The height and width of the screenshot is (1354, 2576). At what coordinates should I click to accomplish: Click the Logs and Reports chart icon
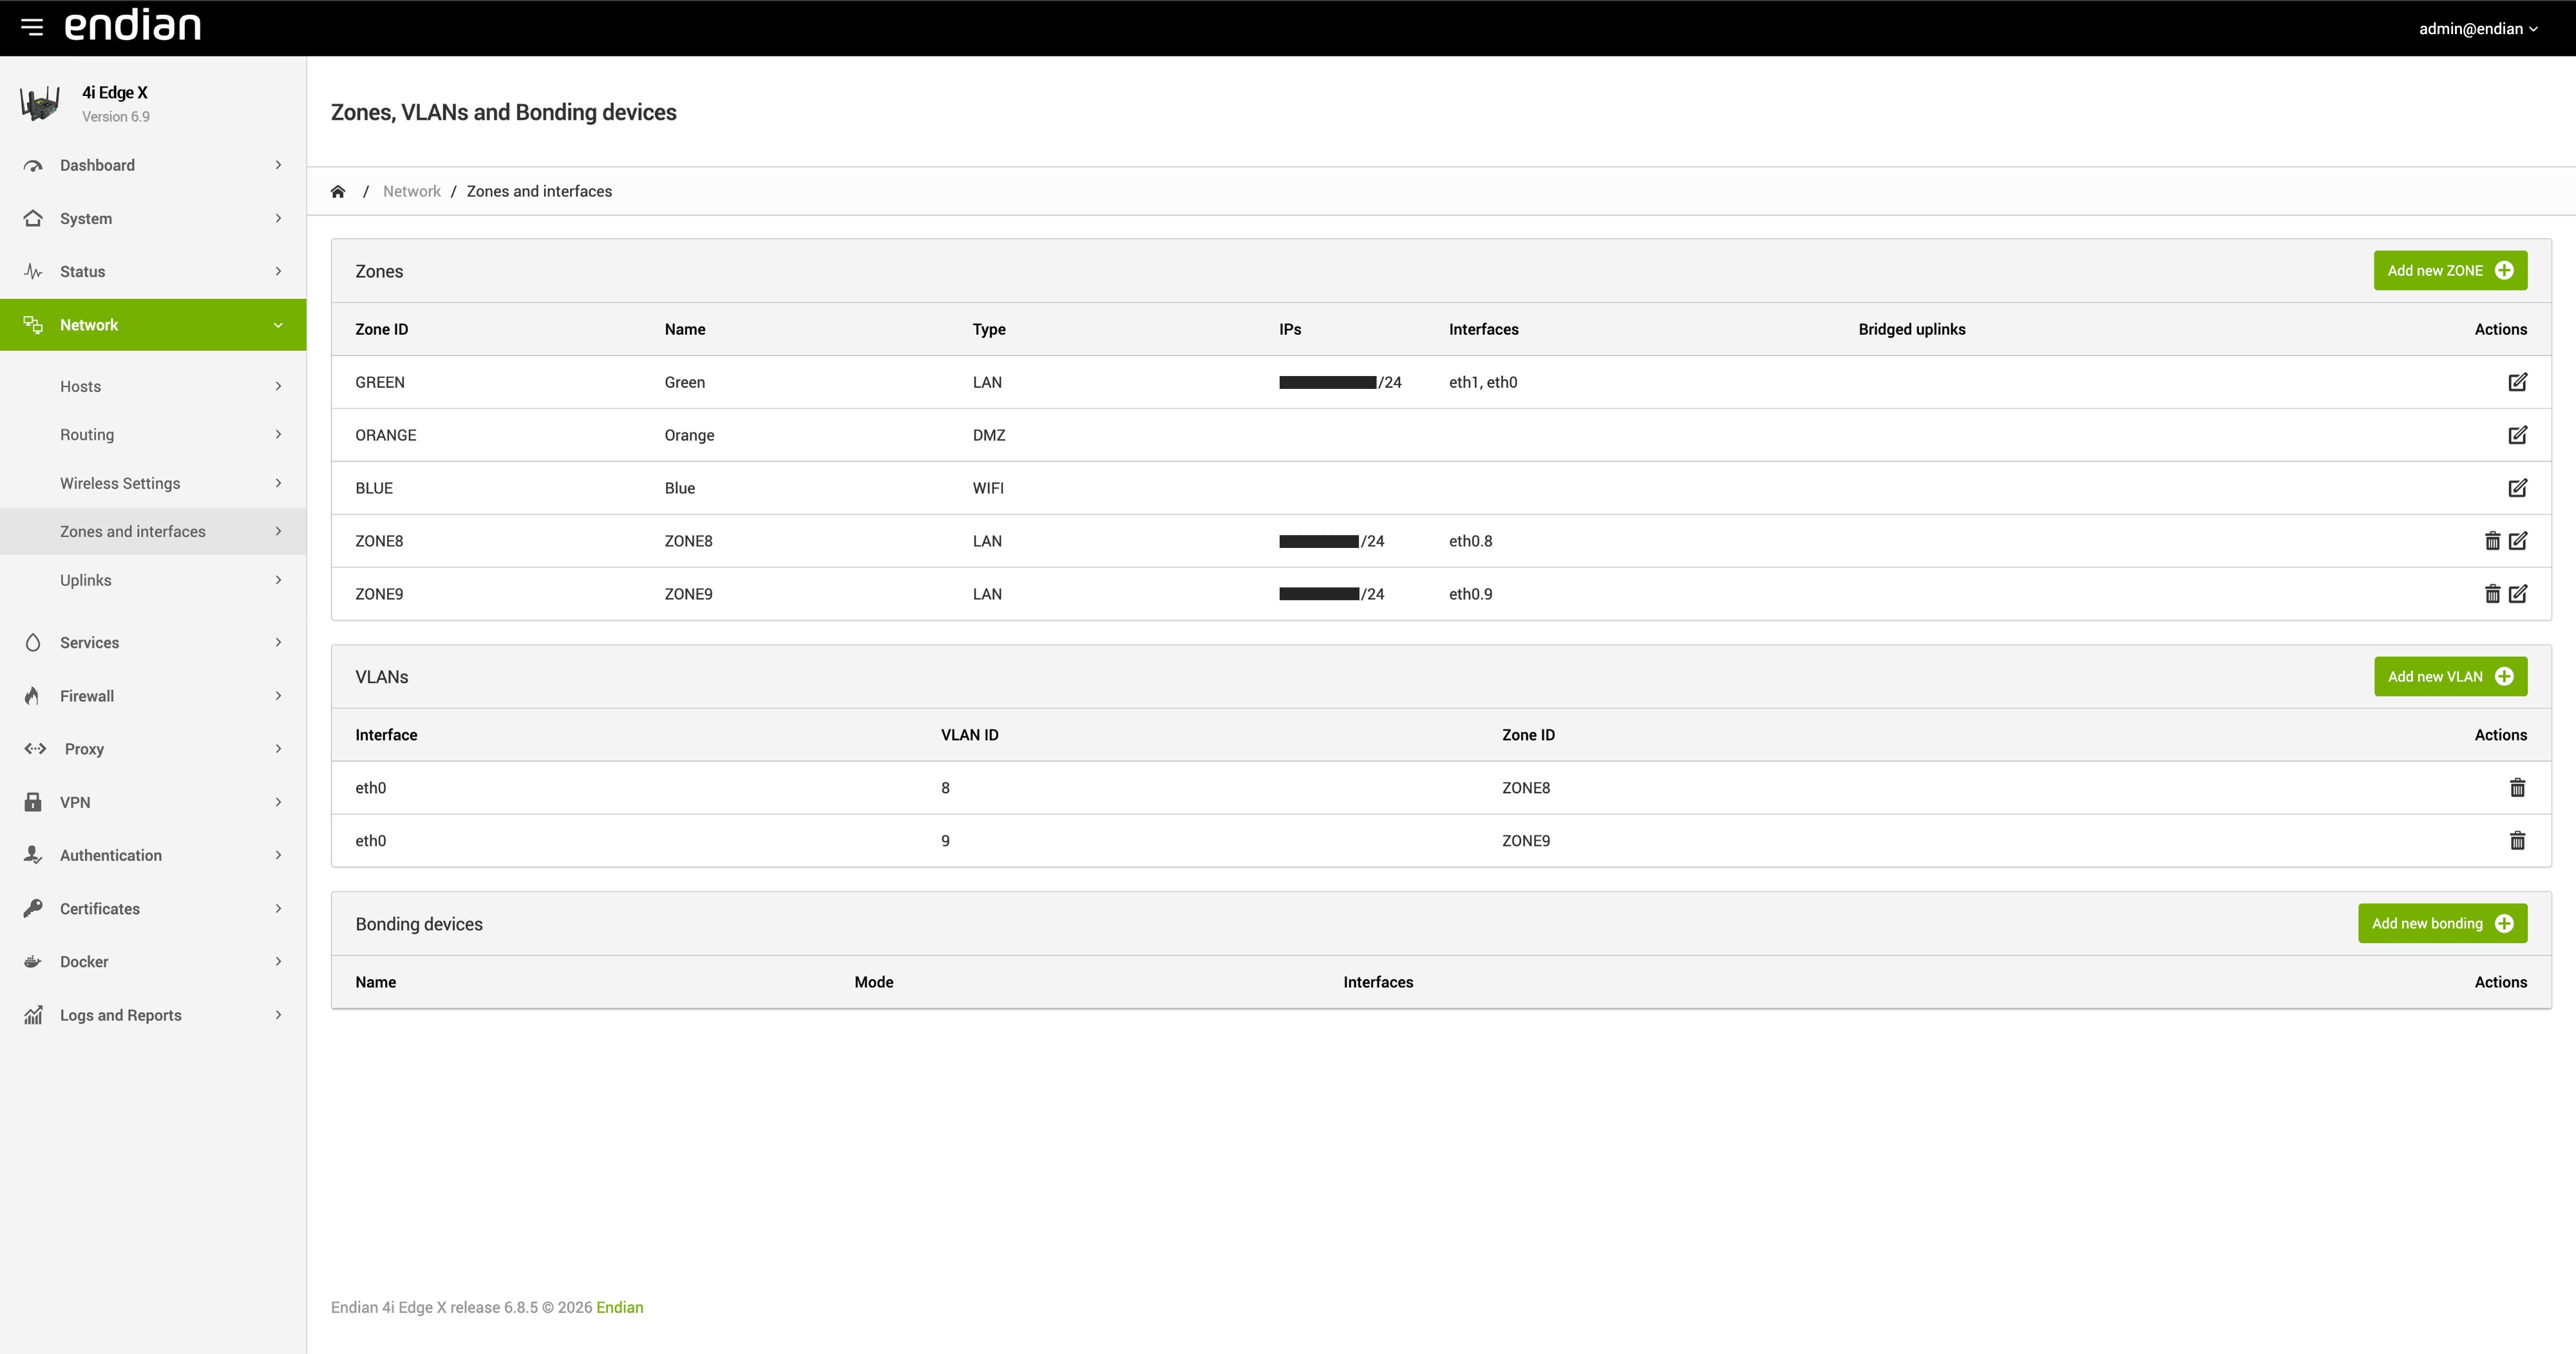pyautogui.click(x=33, y=1014)
